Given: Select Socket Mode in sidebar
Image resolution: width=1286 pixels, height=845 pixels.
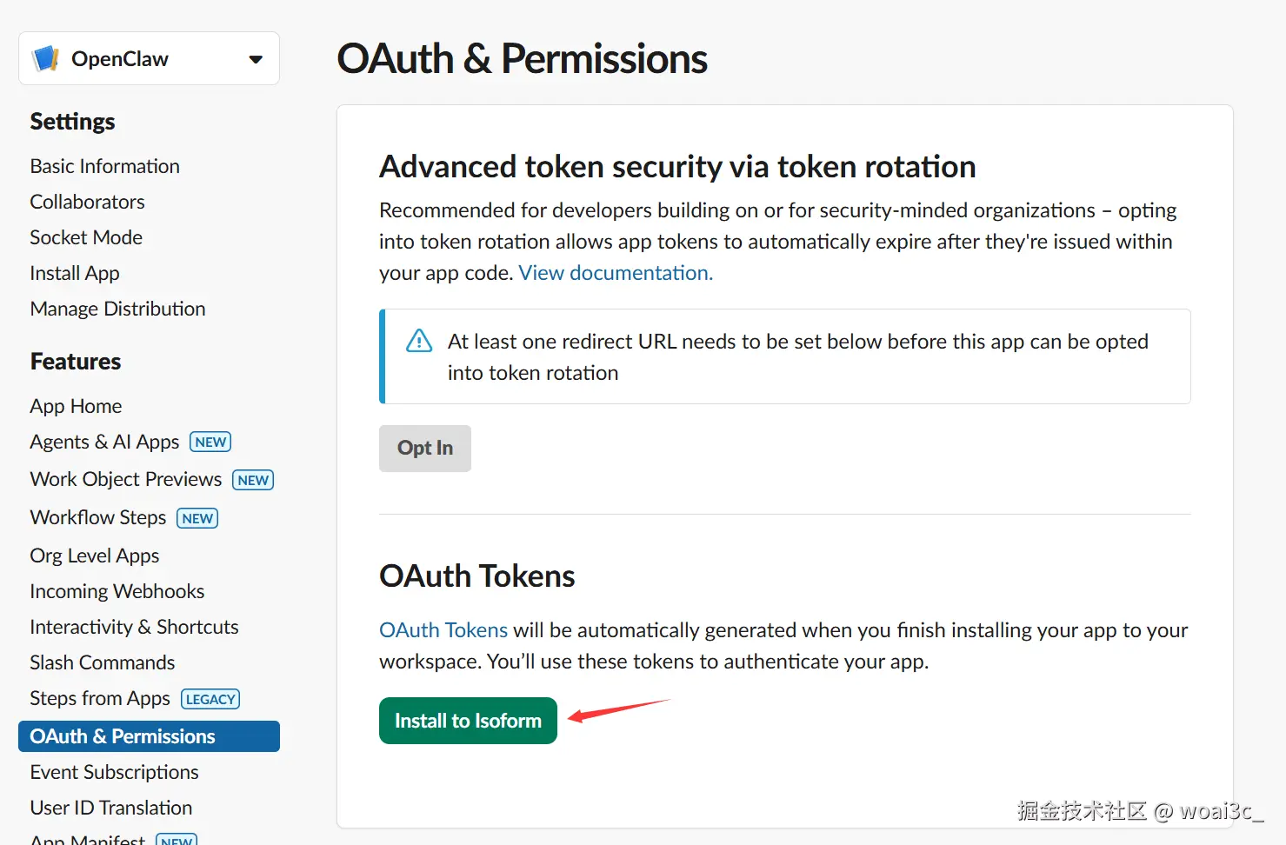Looking at the screenshot, I should [86, 237].
